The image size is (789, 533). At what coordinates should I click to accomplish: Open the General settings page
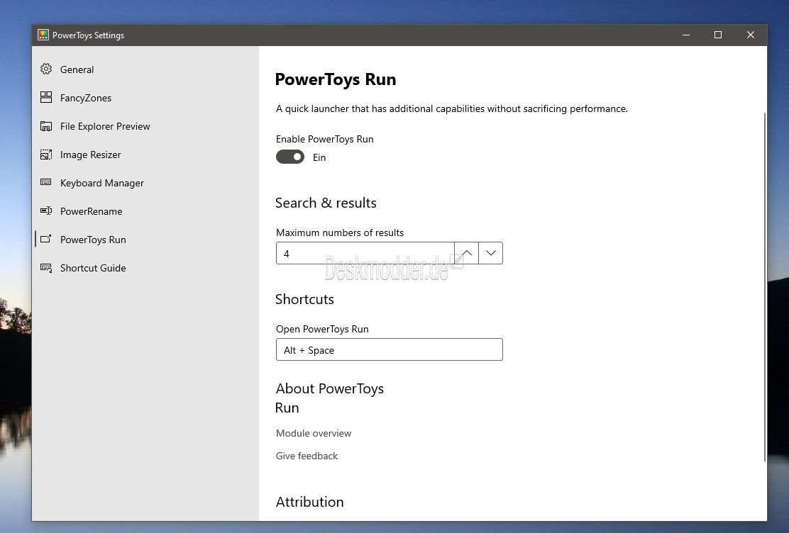[x=145, y=69]
